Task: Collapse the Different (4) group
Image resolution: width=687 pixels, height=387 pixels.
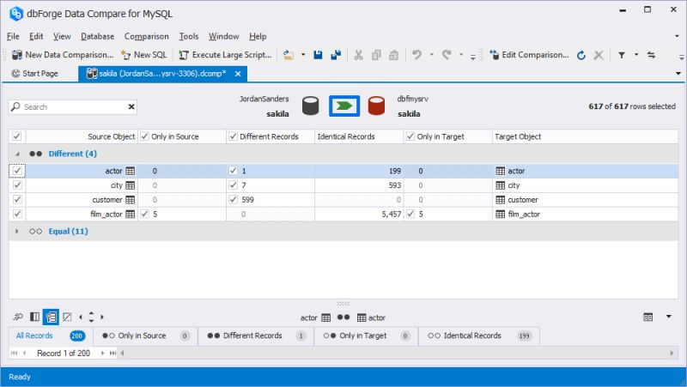Action: coord(17,154)
